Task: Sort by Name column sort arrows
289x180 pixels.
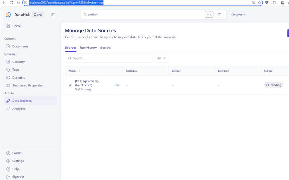Action: (x=80, y=71)
